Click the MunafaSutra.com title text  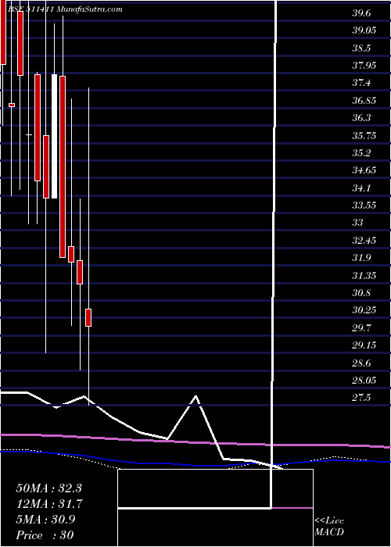(91, 9)
